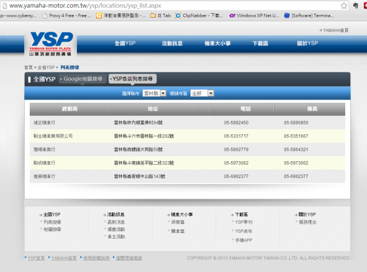Open the 下載區 navigation menu
The width and height of the screenshot is (367, 272).
coord(260,44)
